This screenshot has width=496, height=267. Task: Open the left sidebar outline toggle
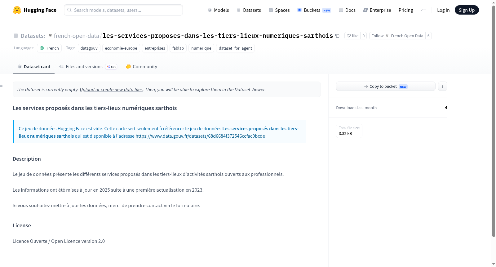pos(2,85)
